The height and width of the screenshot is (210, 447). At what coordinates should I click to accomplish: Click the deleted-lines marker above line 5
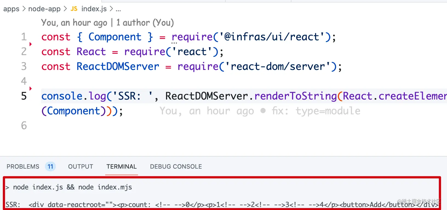point(30,88)
